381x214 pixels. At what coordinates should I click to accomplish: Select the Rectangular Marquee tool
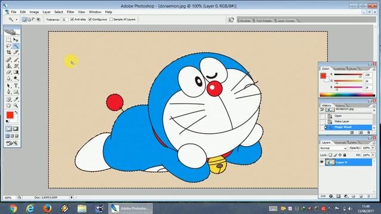9,40
